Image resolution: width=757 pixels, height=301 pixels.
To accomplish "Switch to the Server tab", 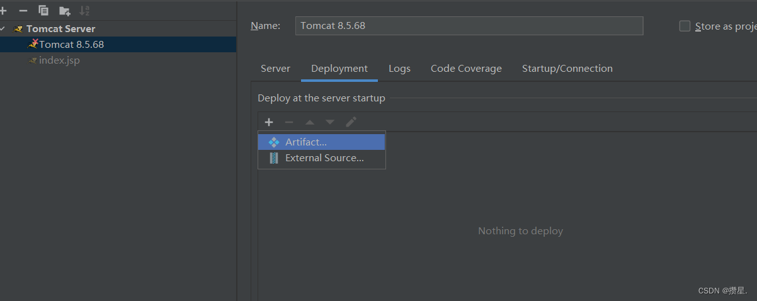I will [x=275, y=69].
